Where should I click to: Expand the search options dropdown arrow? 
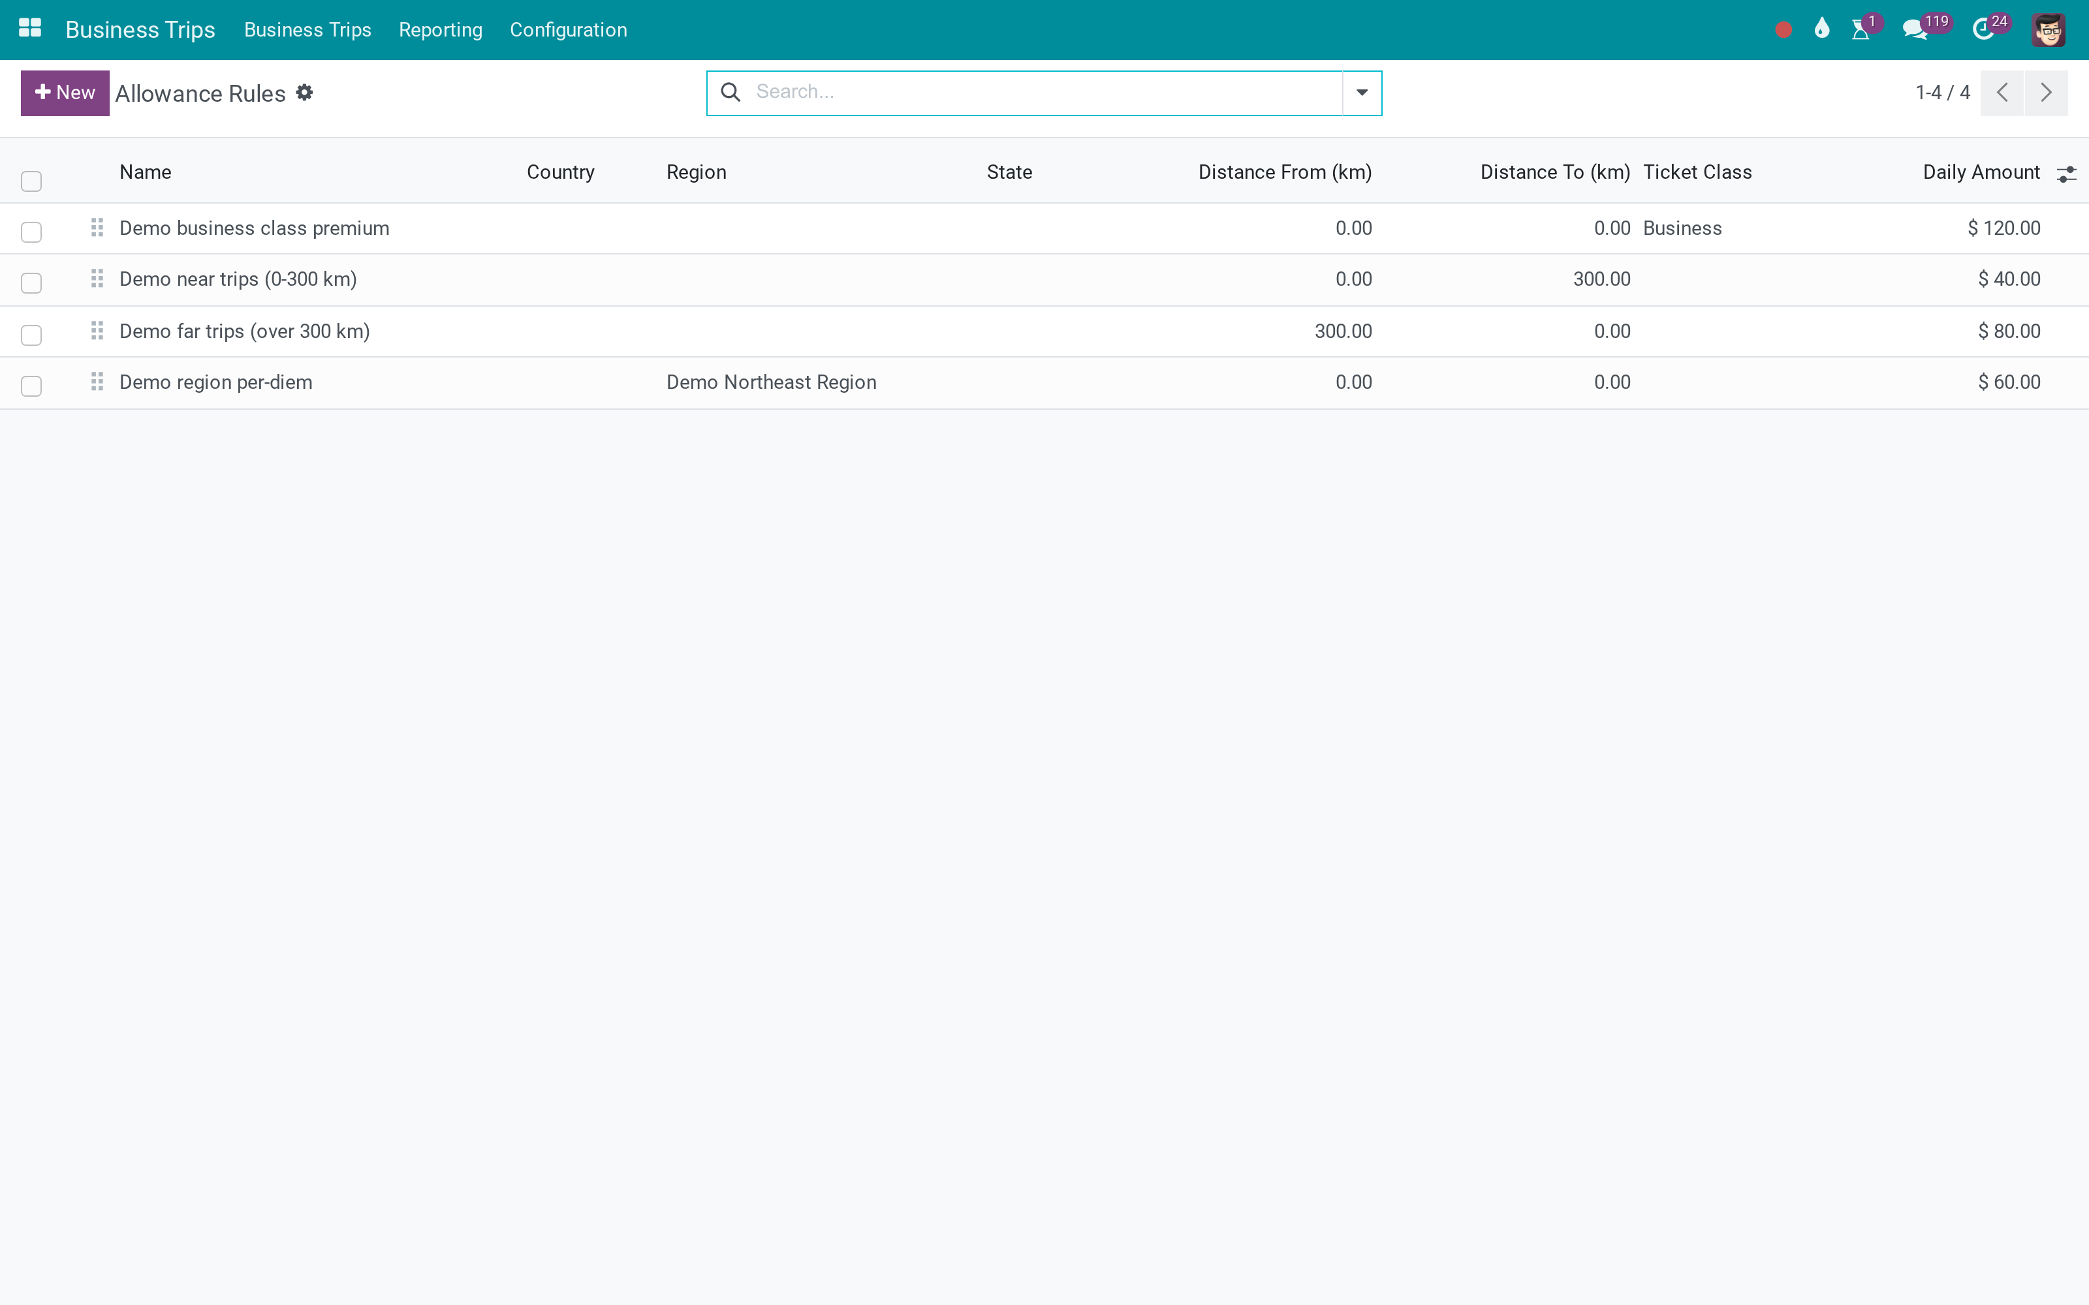(x=1361, y=93)
